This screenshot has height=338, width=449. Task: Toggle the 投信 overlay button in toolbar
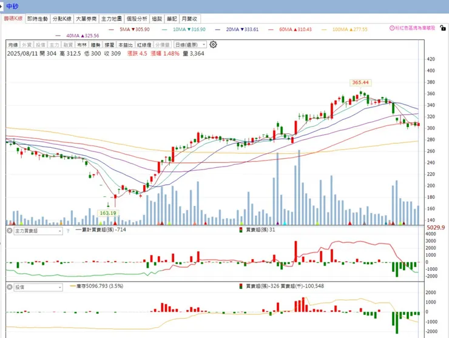coord(41,45)
